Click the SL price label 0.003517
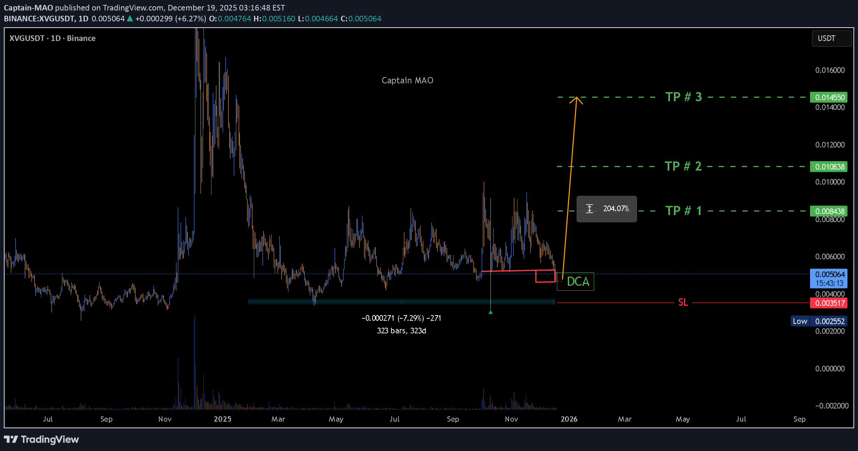The image size is (858, 451). pyautogui.click(x=828, y=303)
